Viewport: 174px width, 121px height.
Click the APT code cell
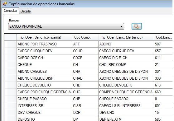coord(85,44)
